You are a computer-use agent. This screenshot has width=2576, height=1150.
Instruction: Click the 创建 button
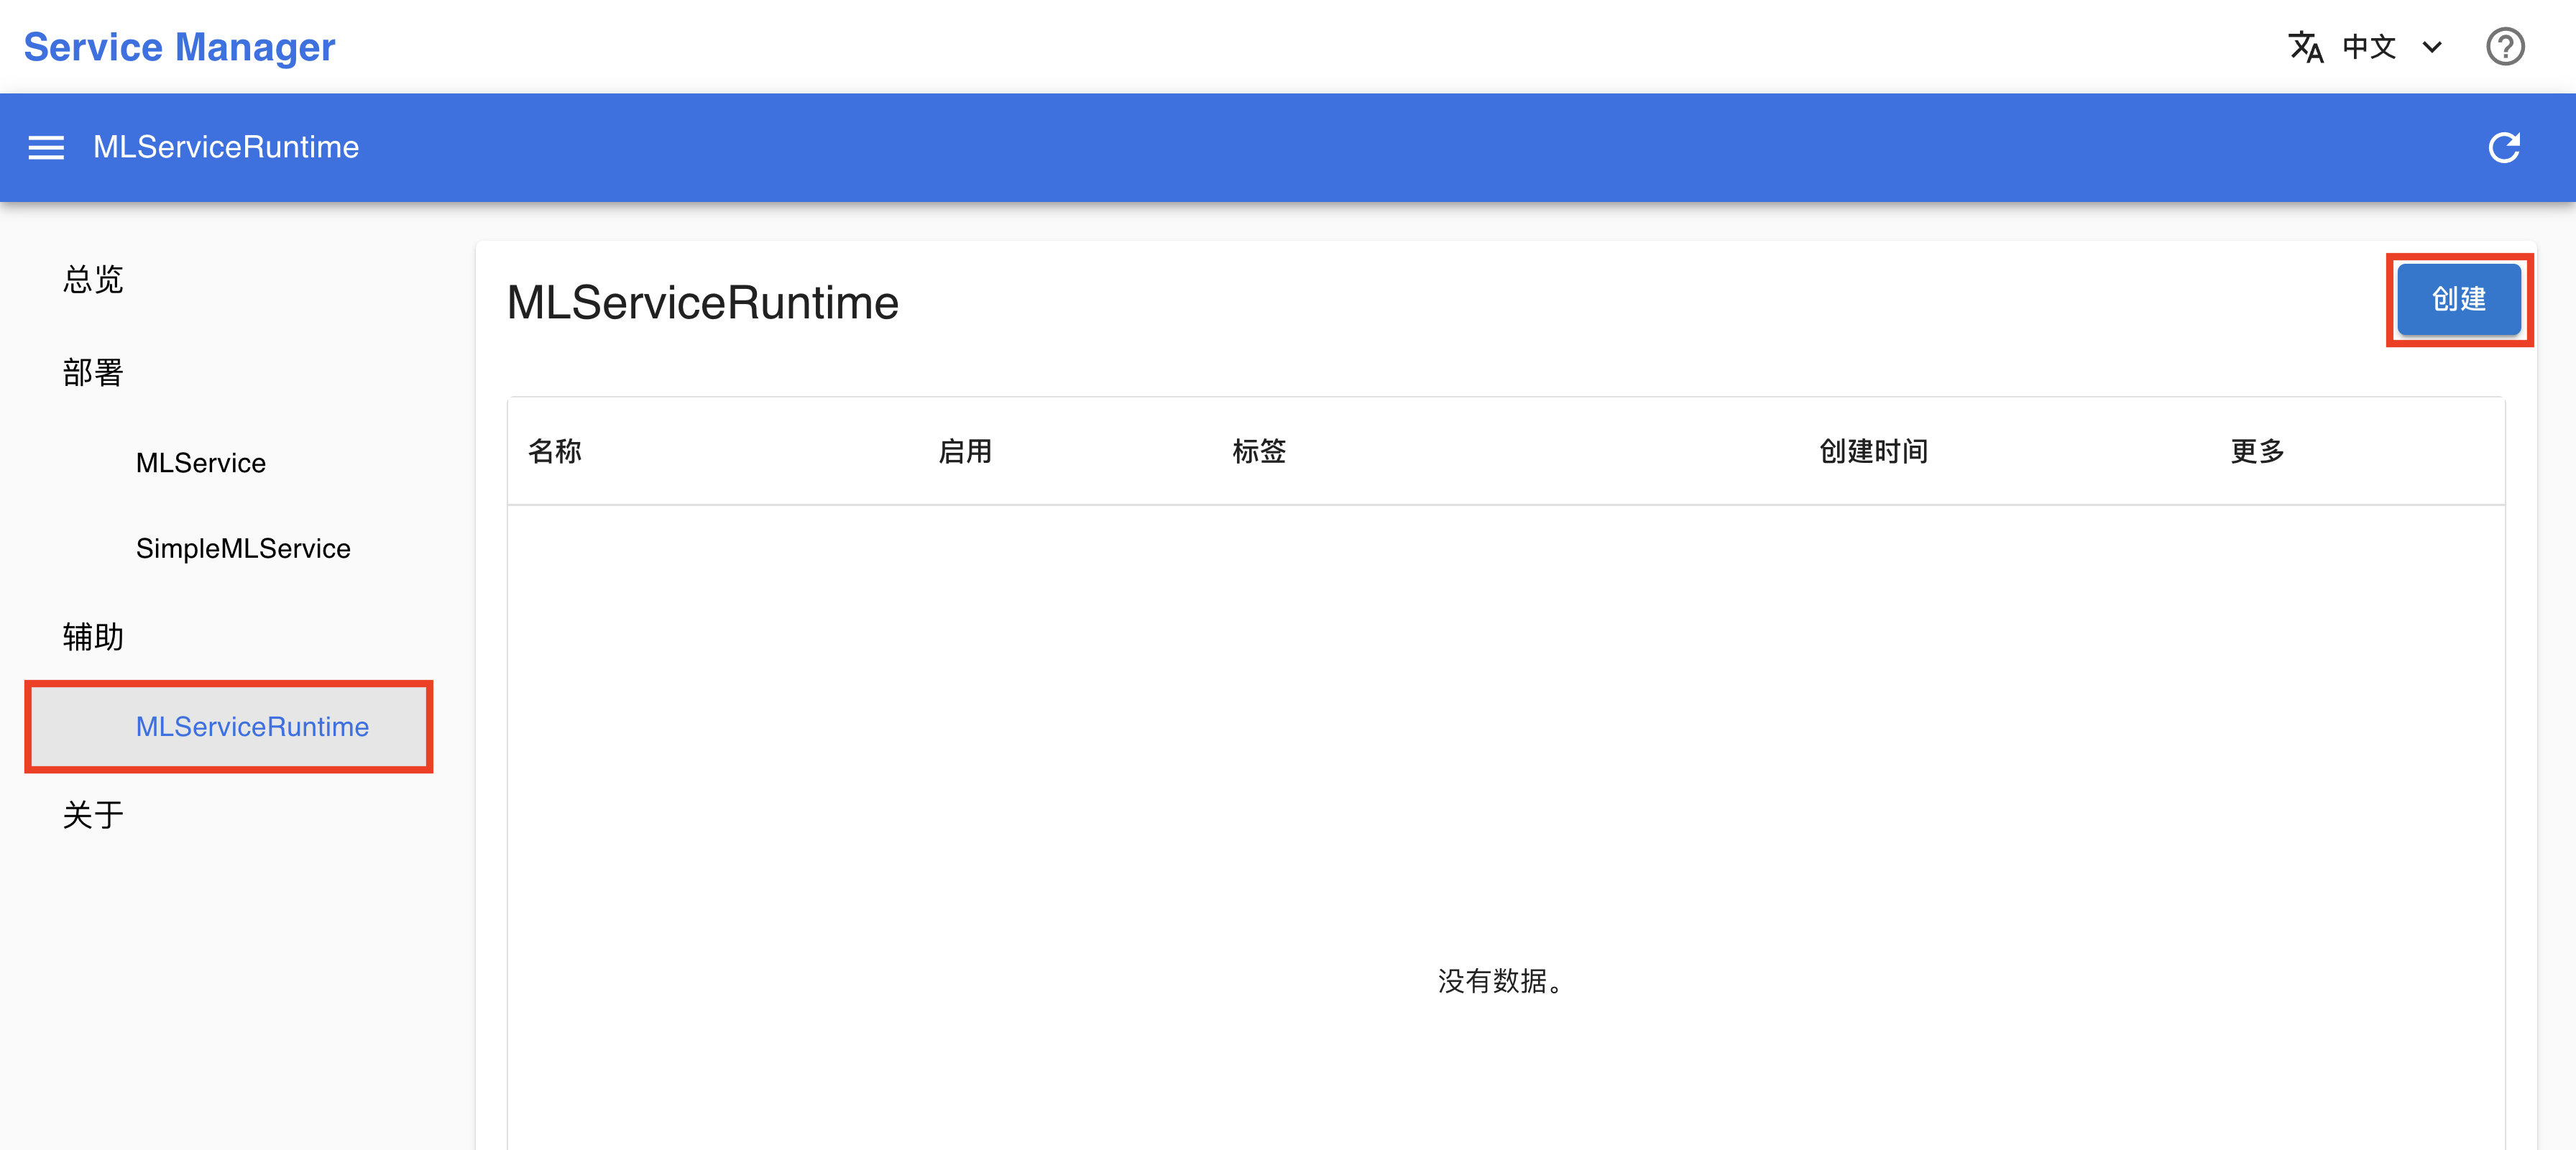coord(2458,299)
